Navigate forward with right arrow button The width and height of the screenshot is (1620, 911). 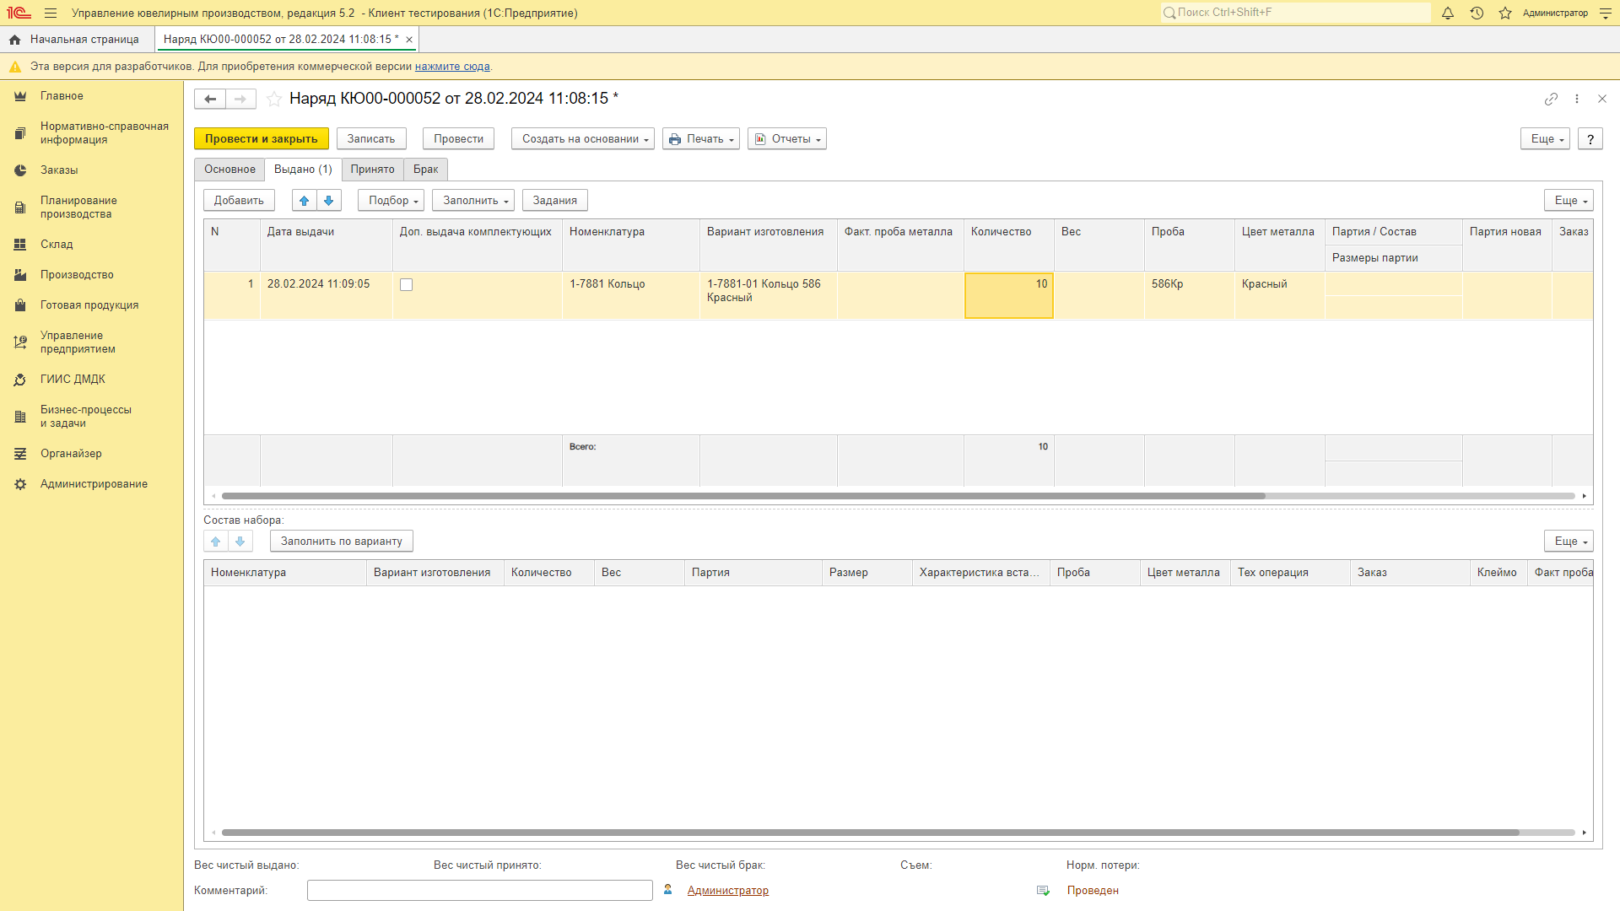click(x=240, y=99)
